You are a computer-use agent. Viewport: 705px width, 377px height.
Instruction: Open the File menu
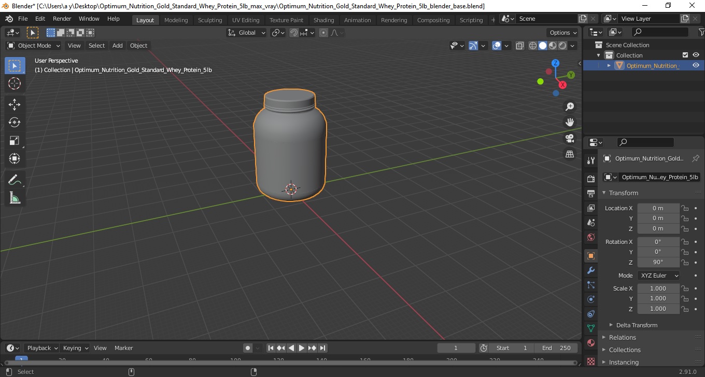pos(23,19)
